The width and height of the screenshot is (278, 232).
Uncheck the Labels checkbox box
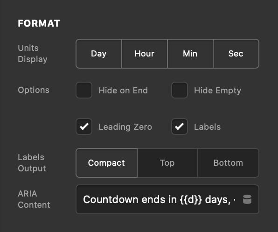click(180, 127)
